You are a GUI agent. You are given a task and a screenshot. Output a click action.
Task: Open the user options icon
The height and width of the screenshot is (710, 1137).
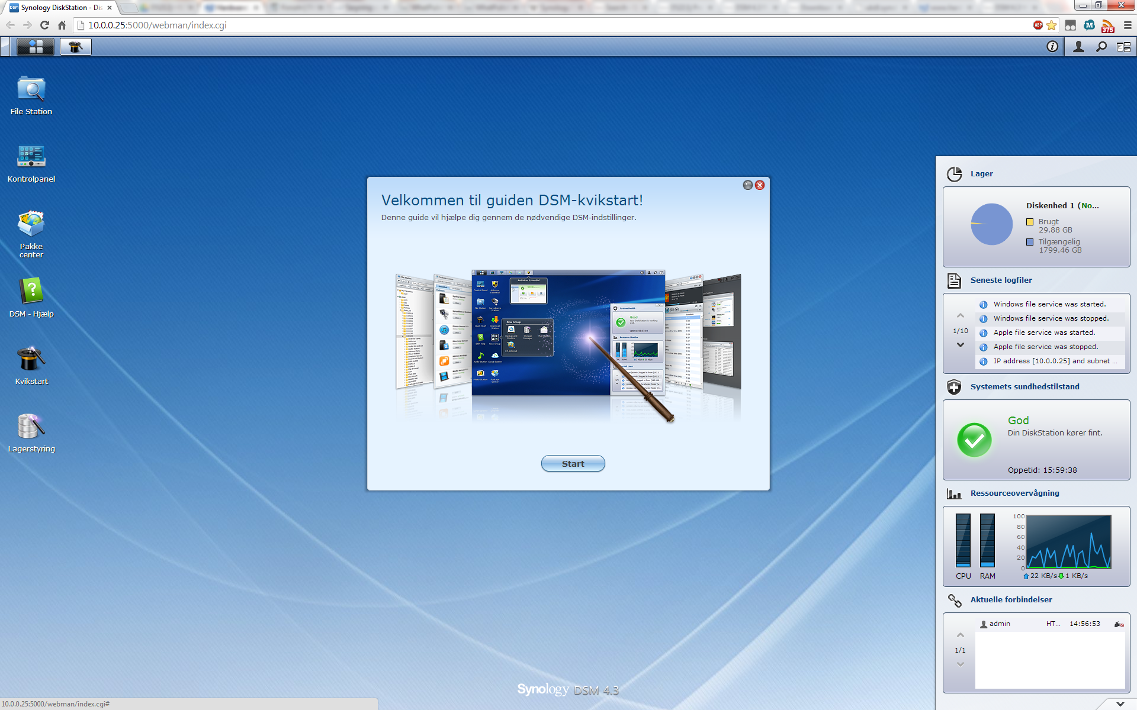tap(1078, 47)
